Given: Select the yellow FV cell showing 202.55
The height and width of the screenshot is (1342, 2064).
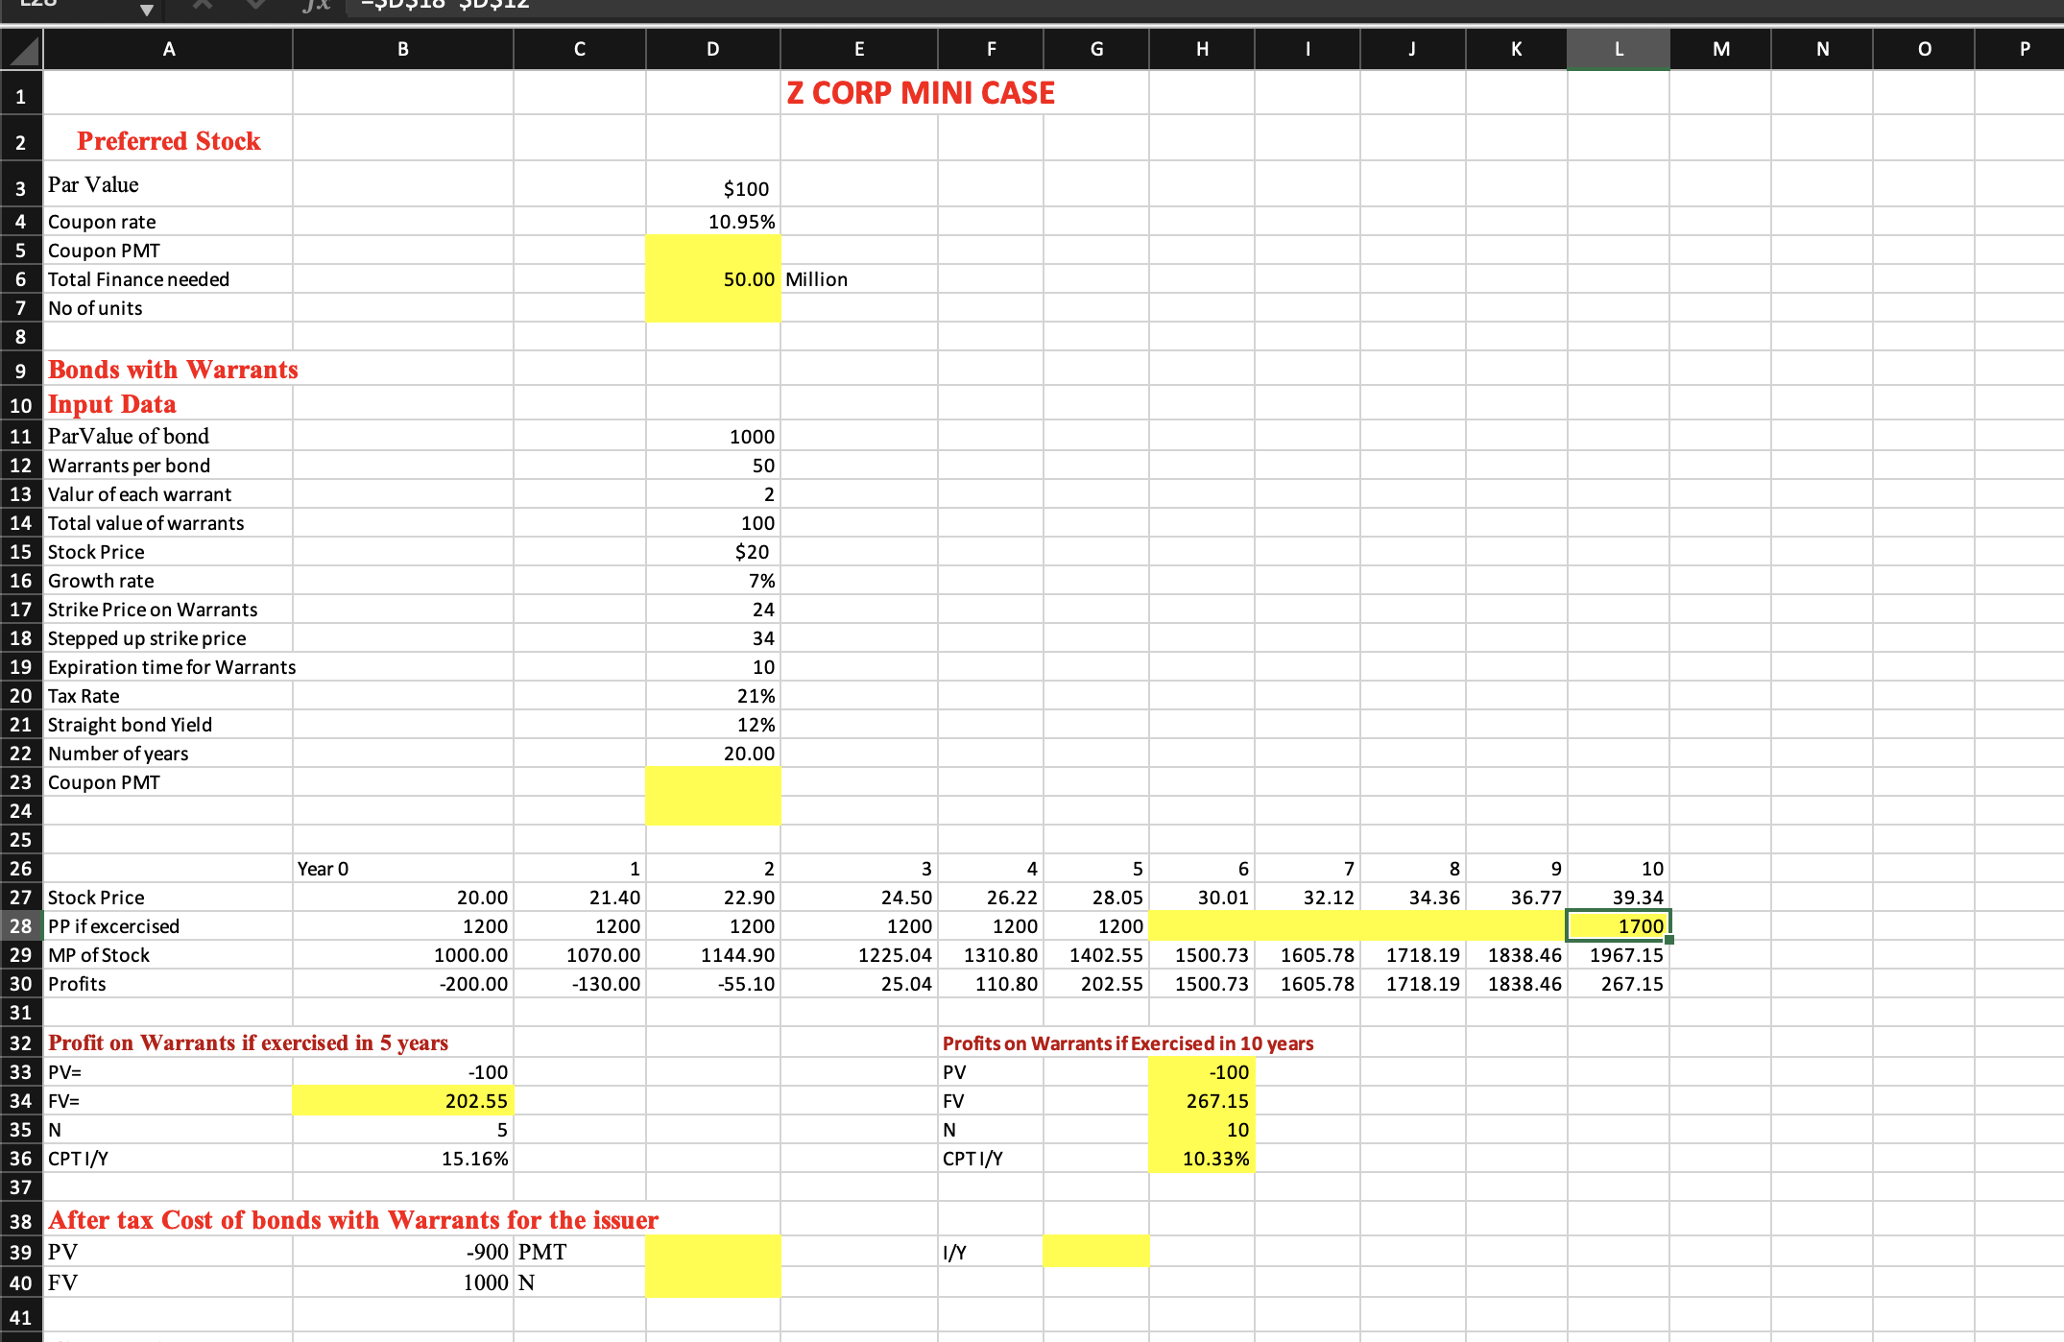Looking at the screenshot, I should click(403, 1100).
